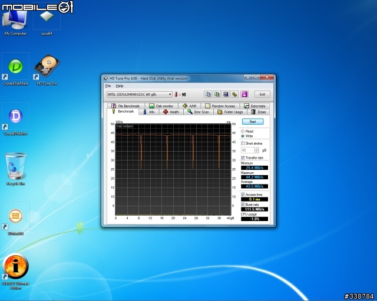377x301 pixels.
Task: Switch to the Folder Usage tab
Action: [x=230, y=112]
